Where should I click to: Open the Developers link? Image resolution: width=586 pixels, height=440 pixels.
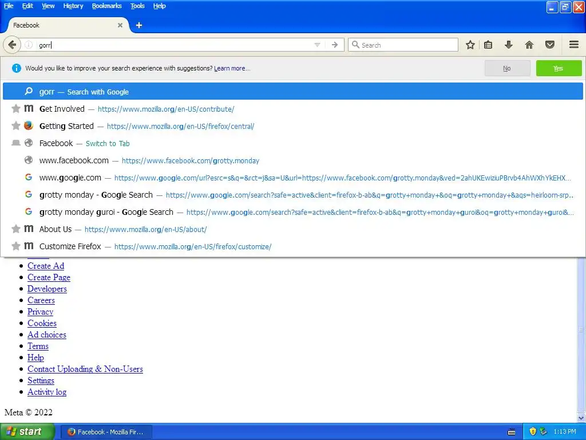pyautogui.click(x=47, y=289)
